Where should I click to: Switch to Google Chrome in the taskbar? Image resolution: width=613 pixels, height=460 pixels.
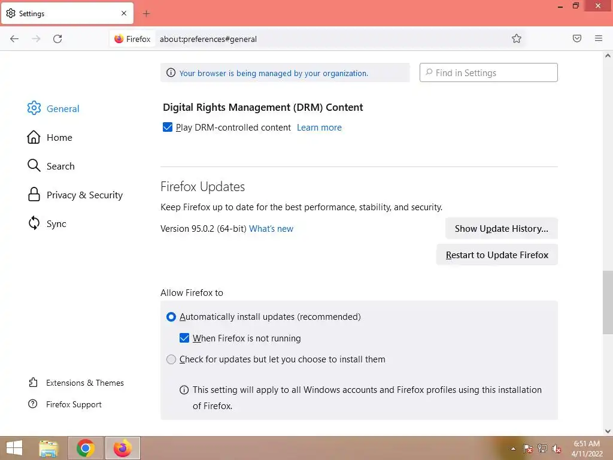85,448
